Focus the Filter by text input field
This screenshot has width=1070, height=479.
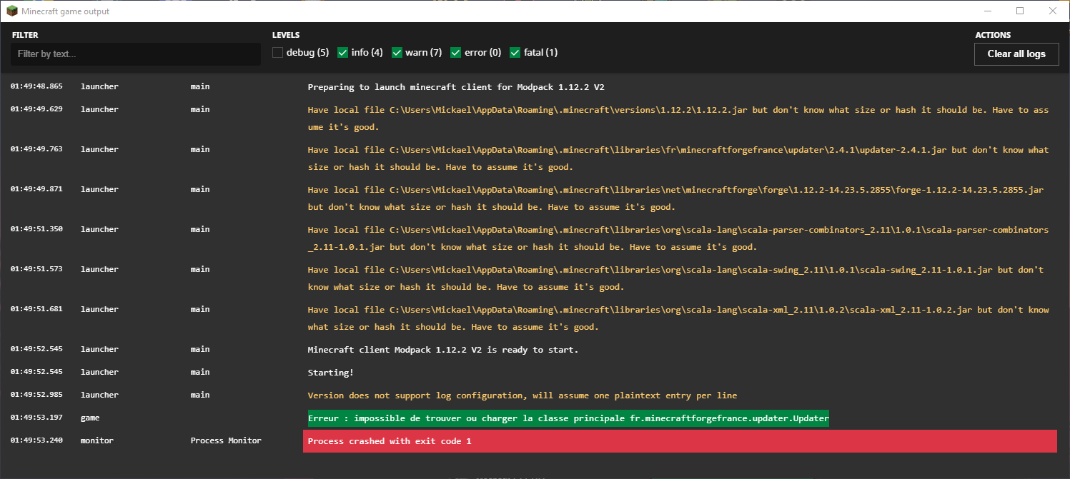click(135, 54)
